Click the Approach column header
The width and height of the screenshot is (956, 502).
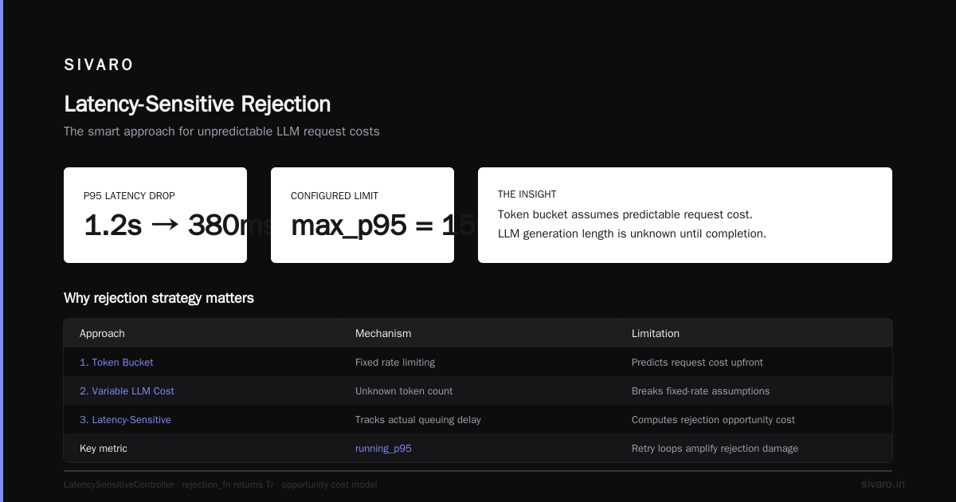point(102,333)
